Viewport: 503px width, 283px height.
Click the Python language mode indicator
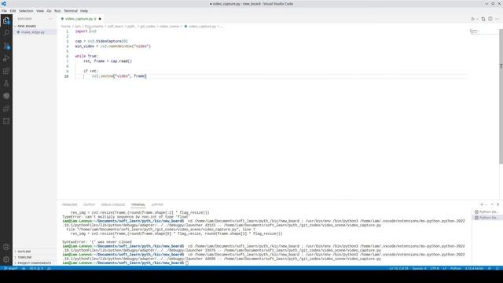pos(456,268)
